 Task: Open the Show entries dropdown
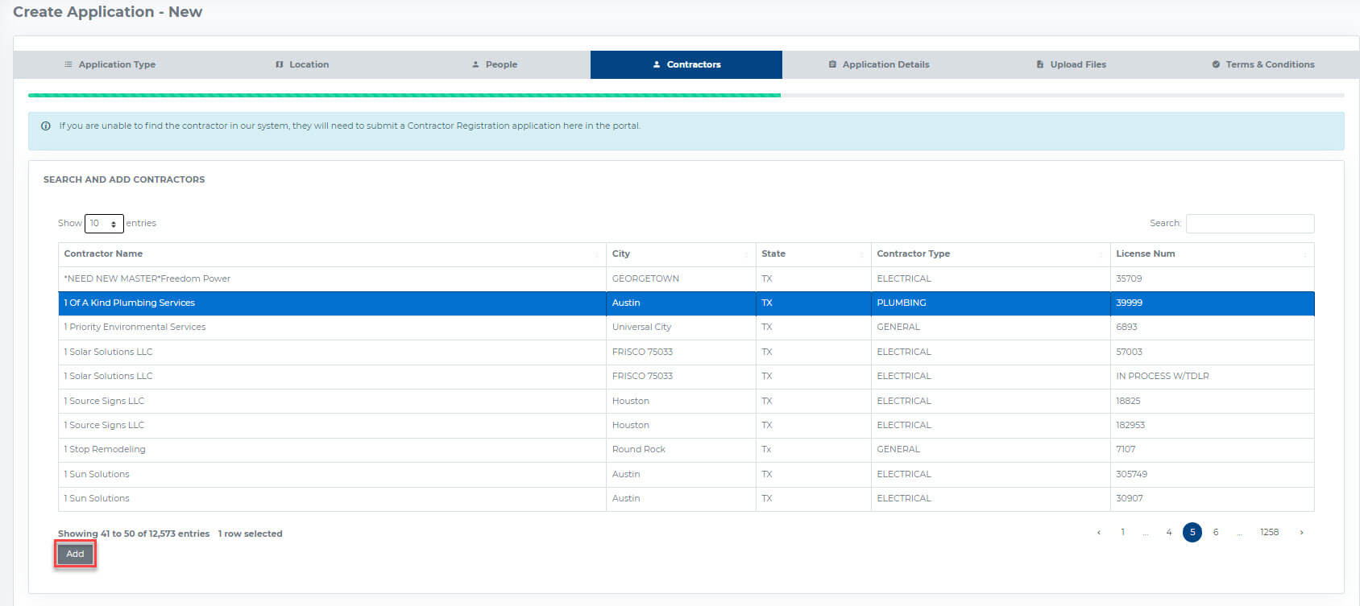coord(104,223)
